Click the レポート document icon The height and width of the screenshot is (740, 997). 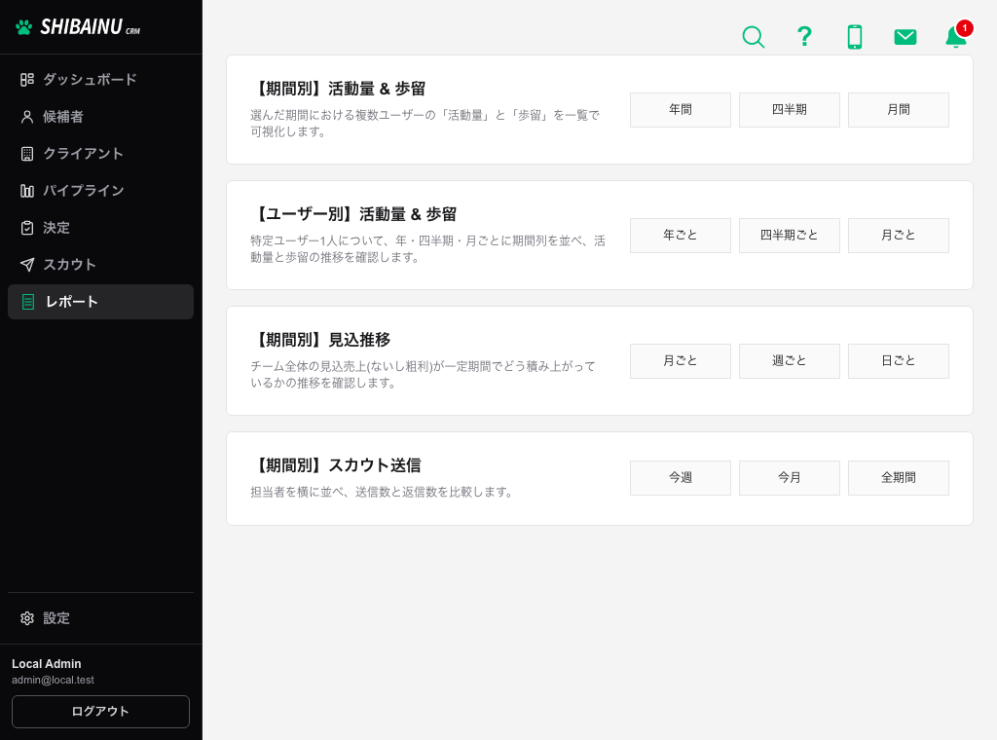pyautogui.click(x=28, y=302)
